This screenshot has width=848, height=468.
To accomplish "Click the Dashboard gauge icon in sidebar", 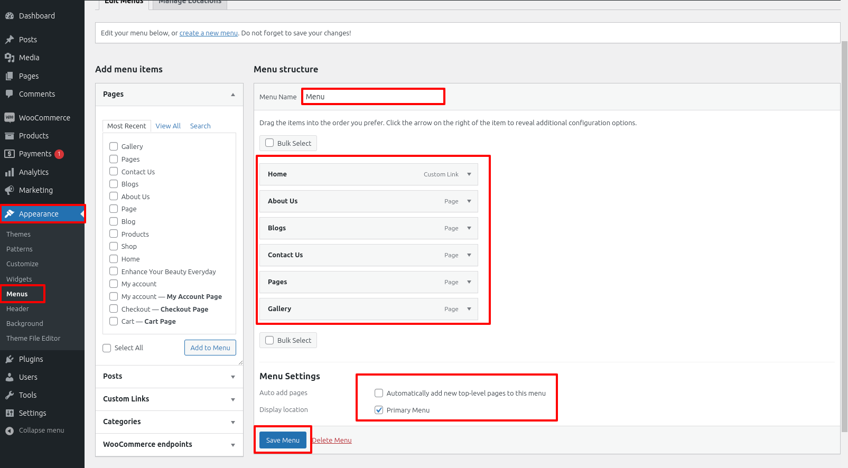I will 10,16.
